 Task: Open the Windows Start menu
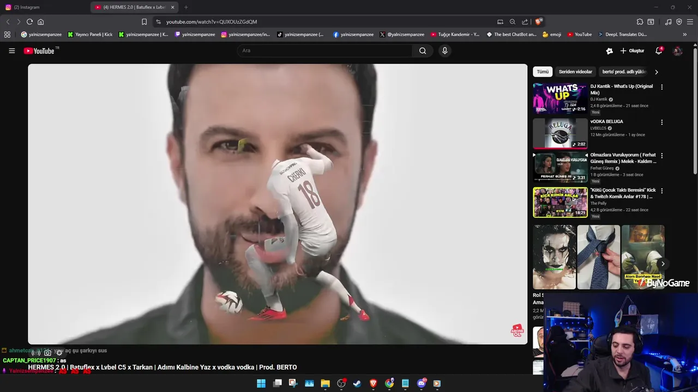tap(261, 383)
